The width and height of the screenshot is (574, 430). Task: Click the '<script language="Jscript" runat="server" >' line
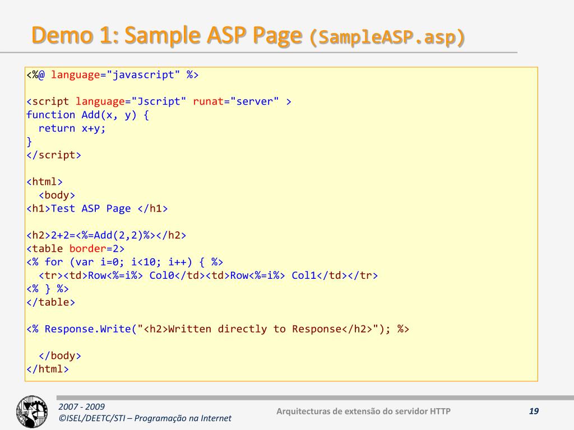click(159, 101)
